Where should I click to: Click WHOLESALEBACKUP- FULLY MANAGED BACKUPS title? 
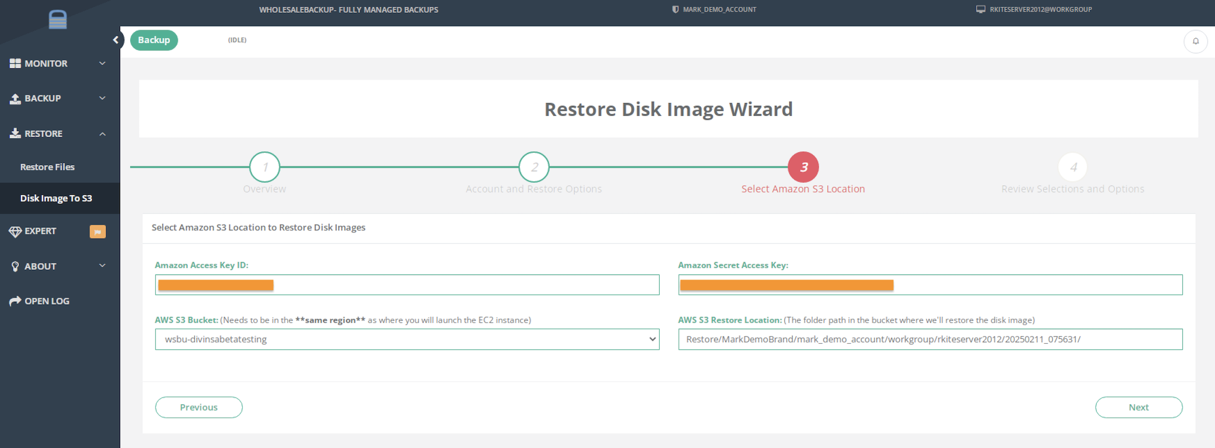[348, 10]
